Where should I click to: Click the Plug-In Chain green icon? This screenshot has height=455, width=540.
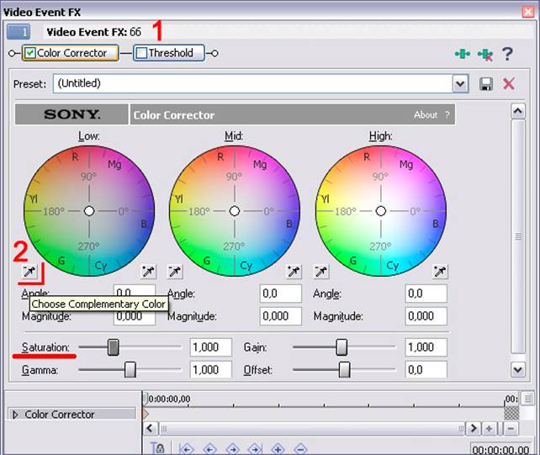[462, 54]
